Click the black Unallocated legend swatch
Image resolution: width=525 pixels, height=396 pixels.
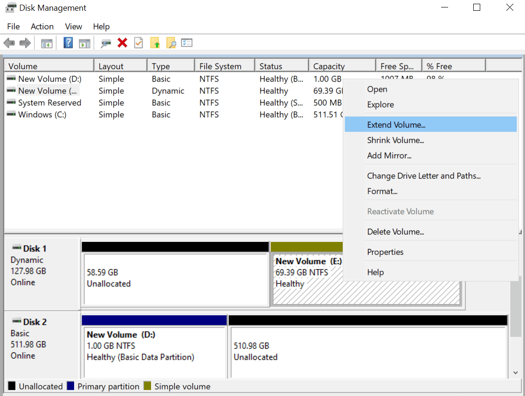click(12, 386)
